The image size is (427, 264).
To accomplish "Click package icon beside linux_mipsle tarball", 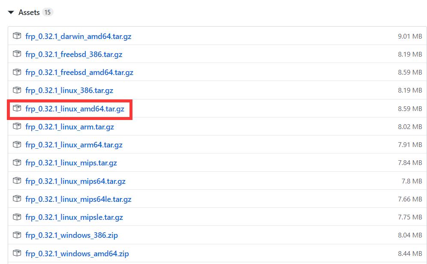I will pyautogui.click(x=17, y=217).
